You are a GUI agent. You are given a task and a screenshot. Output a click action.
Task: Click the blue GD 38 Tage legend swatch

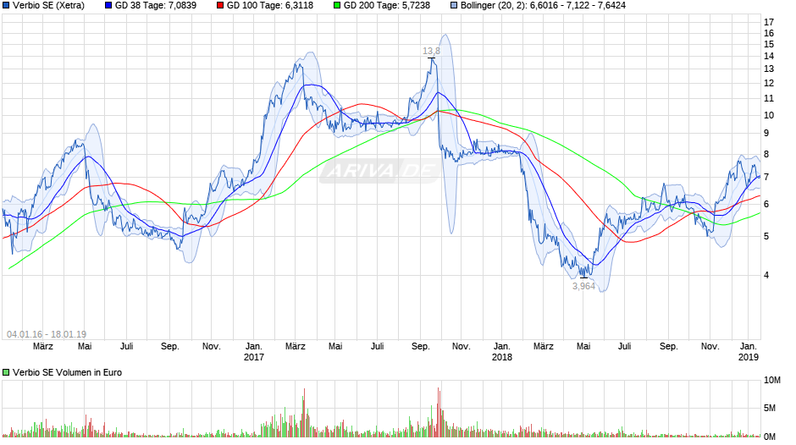[x=108, y=6]
